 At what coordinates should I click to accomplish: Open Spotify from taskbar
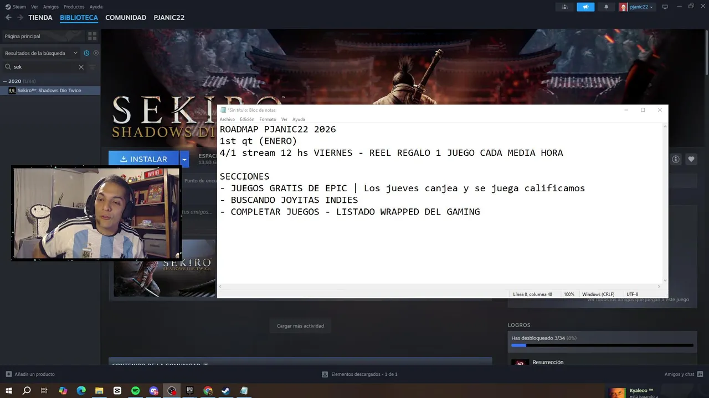[x=136, y=390]
